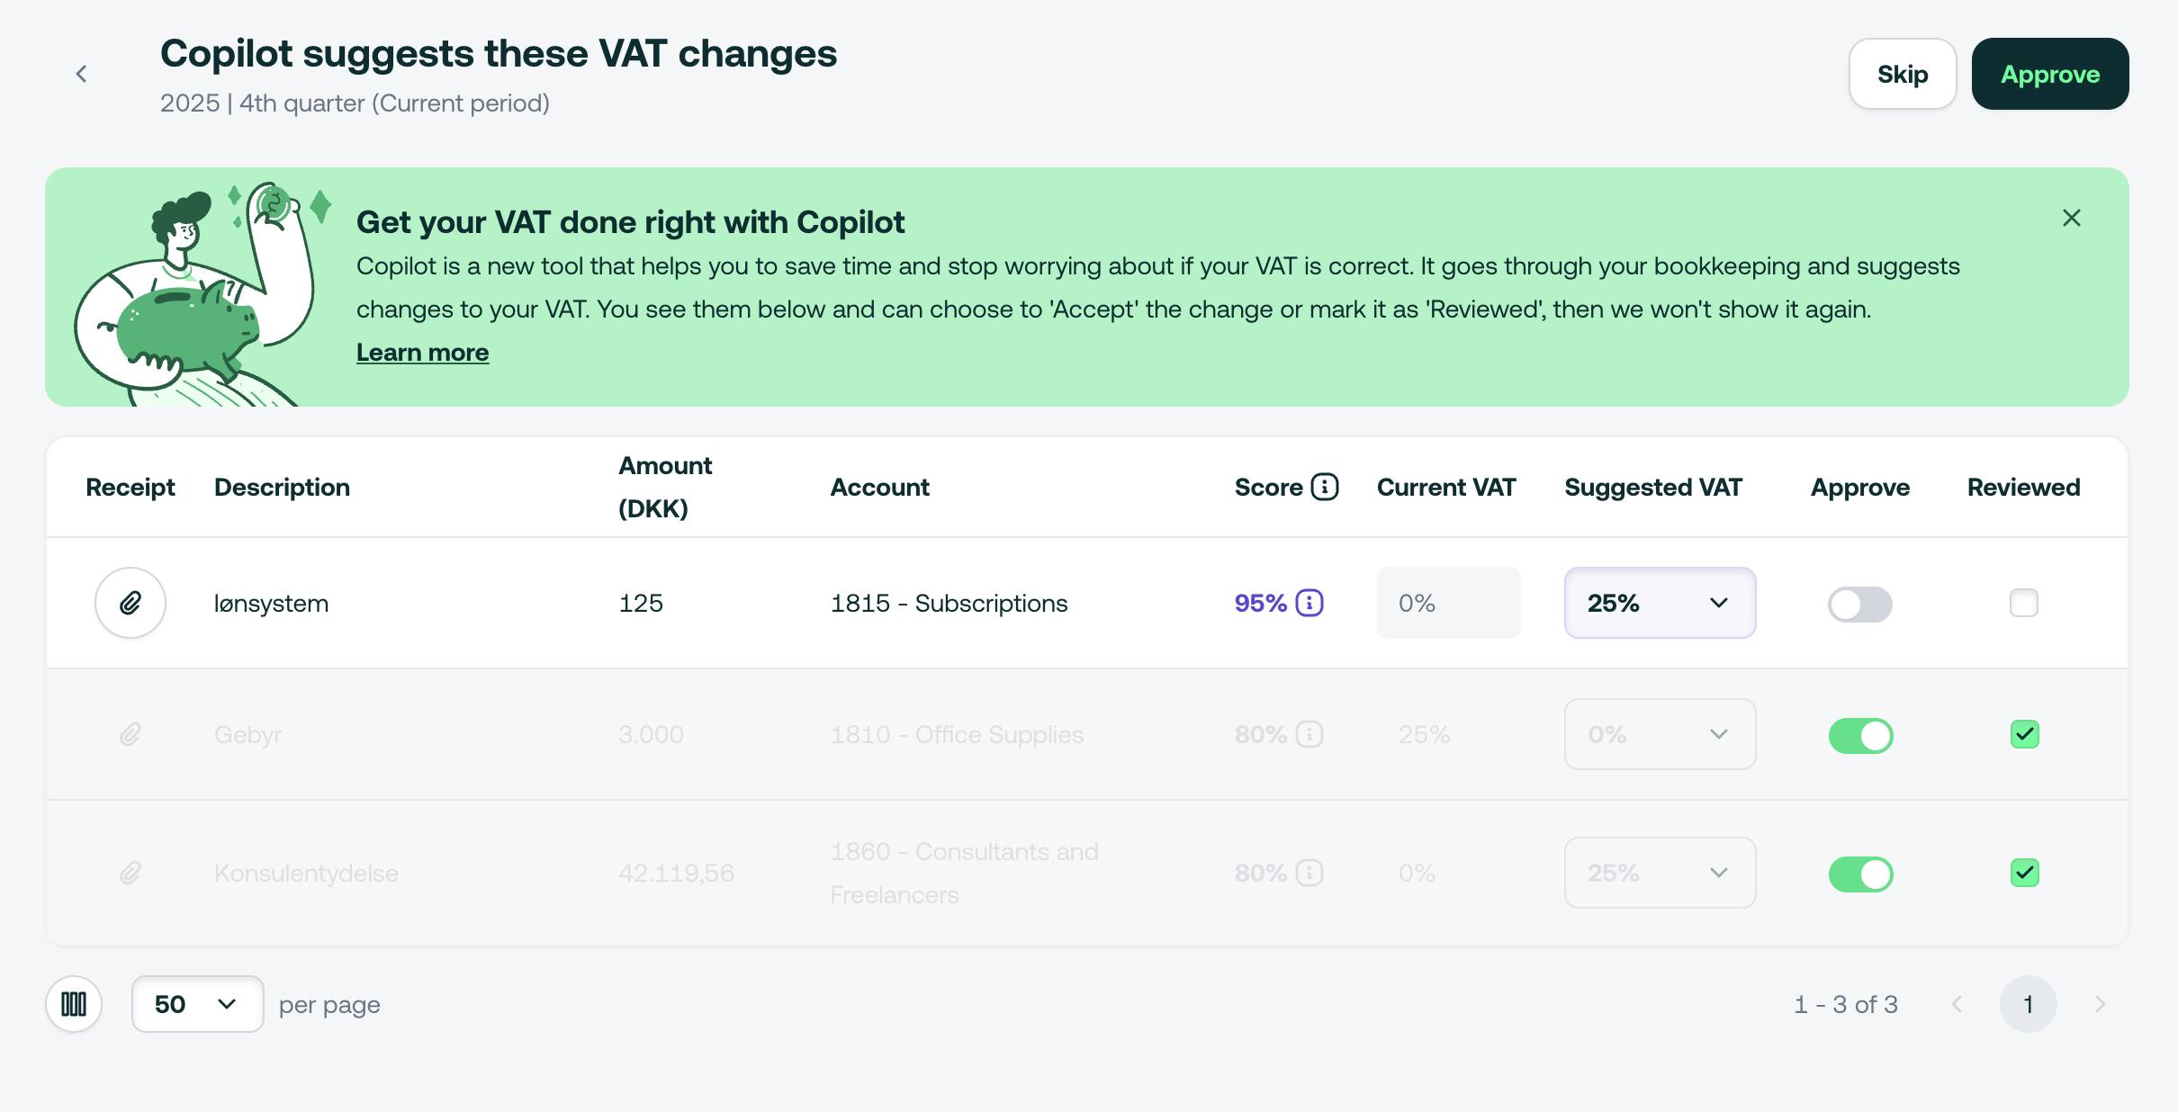Click the dark Approve button in header
Screen dimensions: 2178x1112
click(x=2050, y=74)
